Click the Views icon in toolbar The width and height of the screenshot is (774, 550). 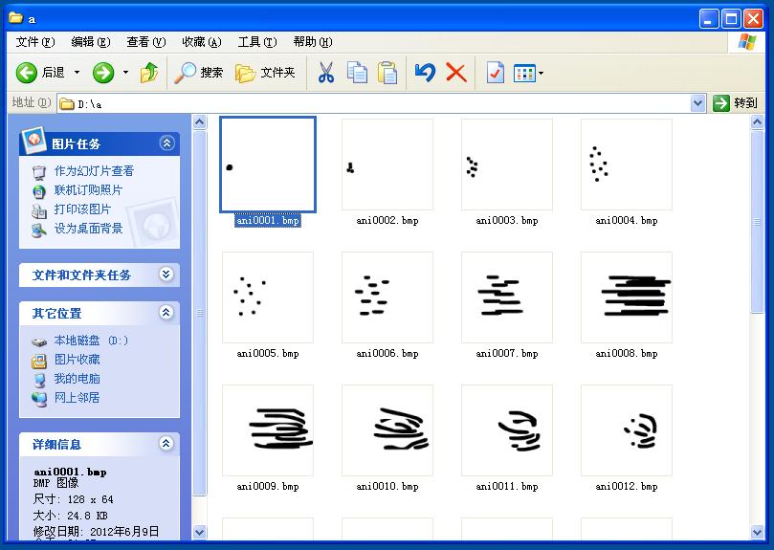pos(524,74)
